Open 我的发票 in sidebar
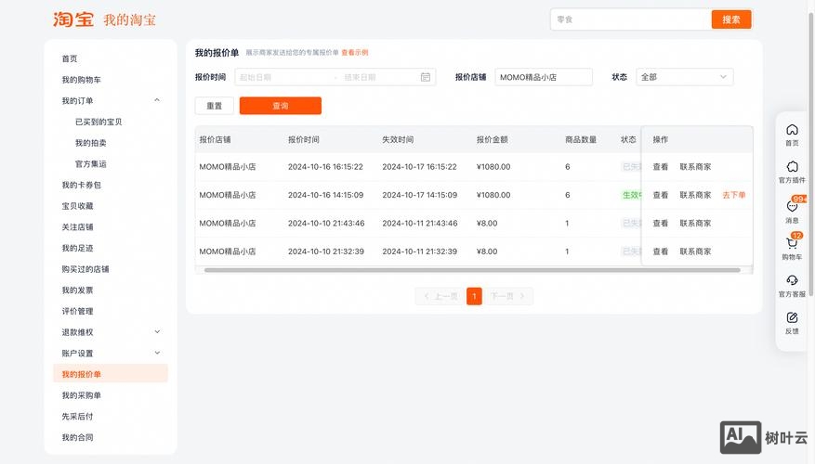 tap(77, 290)
